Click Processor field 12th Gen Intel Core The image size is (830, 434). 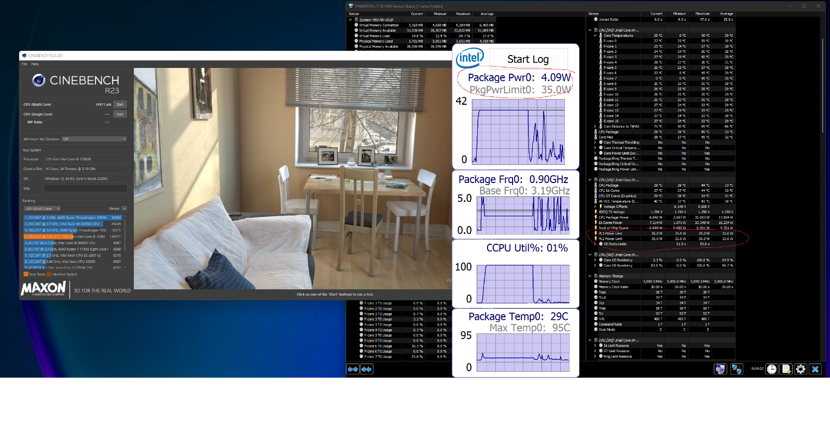point(85,159)
